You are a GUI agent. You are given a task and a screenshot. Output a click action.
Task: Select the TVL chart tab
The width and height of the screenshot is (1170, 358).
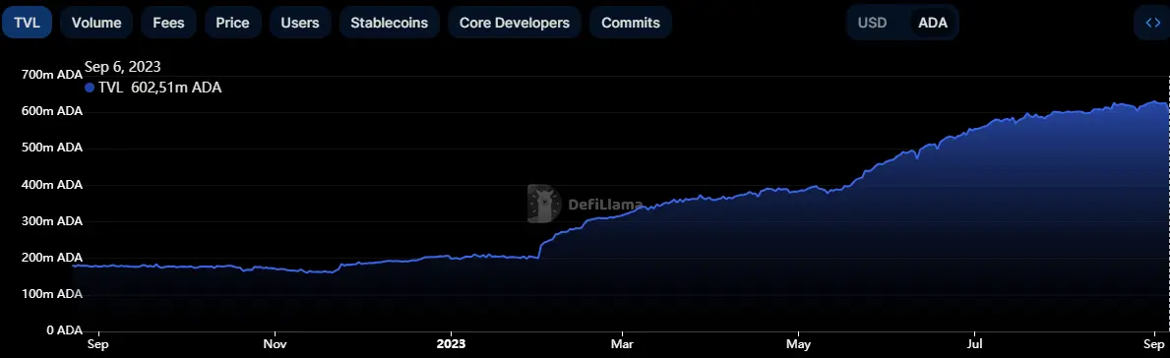[x=27, y=23]
